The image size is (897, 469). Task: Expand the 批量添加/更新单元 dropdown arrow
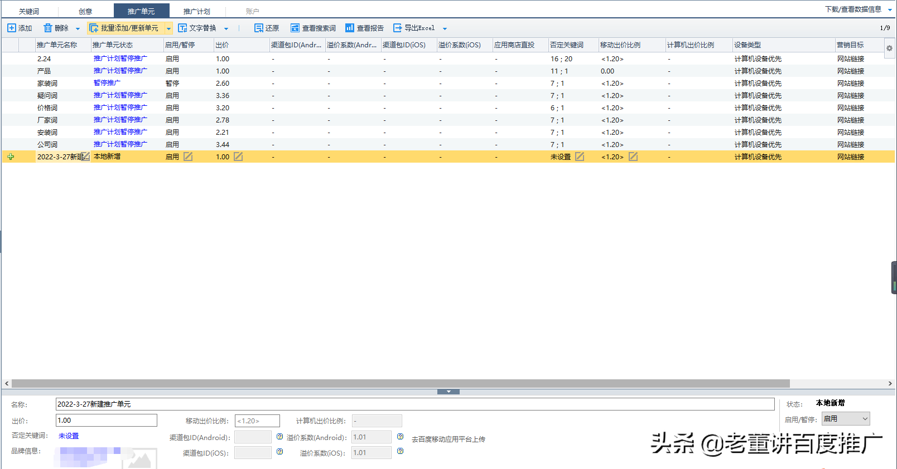(x=168, y=28)
